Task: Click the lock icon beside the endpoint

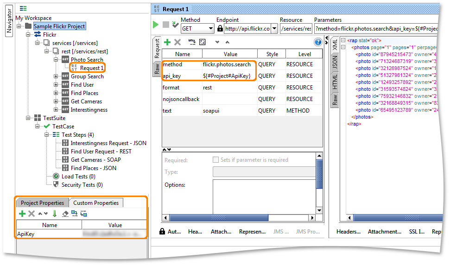Action: coord(220,28)
